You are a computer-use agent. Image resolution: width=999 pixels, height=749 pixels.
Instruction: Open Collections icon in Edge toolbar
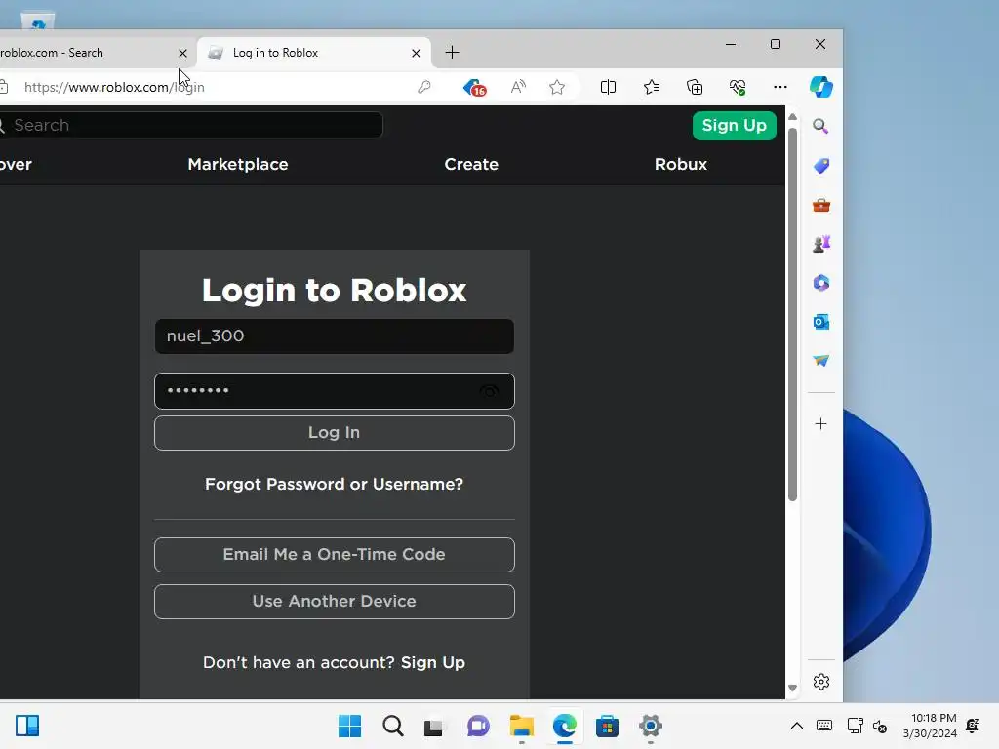695,87
